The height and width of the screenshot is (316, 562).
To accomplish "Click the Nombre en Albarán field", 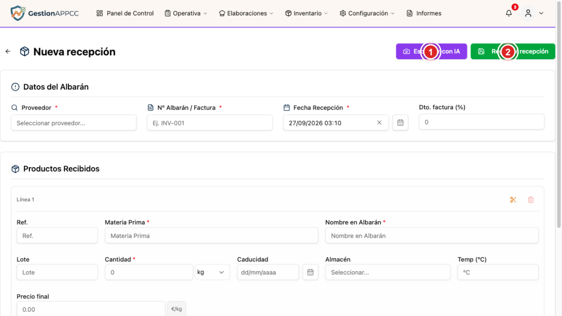I will (432, 235).
